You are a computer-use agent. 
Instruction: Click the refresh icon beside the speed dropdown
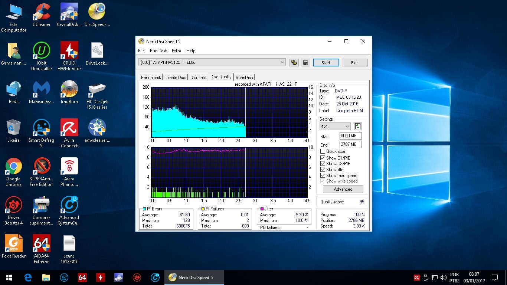[x=358, y=126]
